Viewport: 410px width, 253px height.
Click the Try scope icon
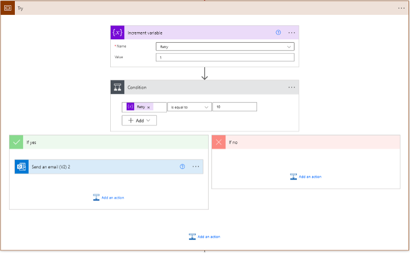pos(8,8)
